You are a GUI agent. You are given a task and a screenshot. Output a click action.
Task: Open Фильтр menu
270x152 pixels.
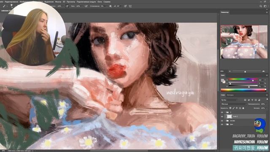pyautogui.click(x=58, y=2)
